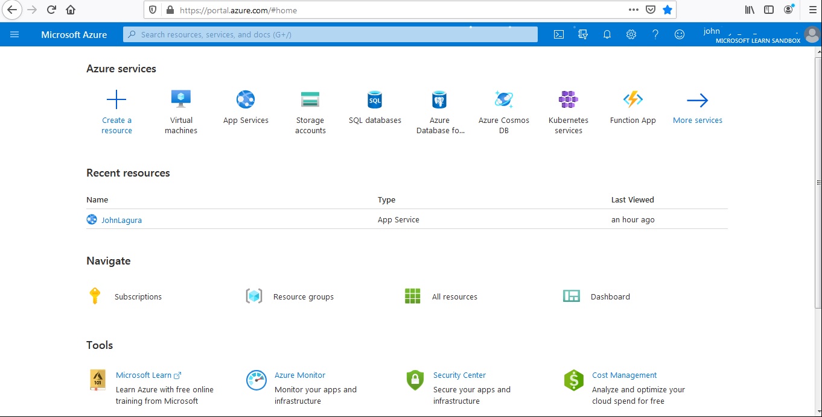Open the address bar overflow ellipsis menu

633,10
